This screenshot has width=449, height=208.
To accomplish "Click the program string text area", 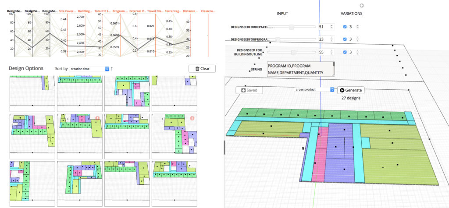I will [x=301, y=69].
